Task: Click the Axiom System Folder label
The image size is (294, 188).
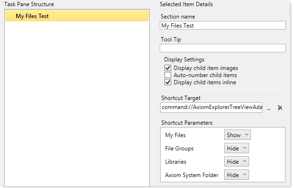Action: (192, 175)
